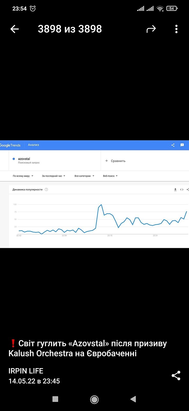Image resolution: width=189 pixels, height=411 pixels.
Task: Click the Сравнить add comparison button
Action: [115, 161]
